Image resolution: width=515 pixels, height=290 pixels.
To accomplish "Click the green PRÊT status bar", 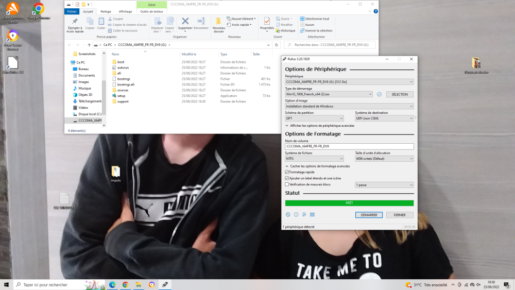I will click(349, 203).
